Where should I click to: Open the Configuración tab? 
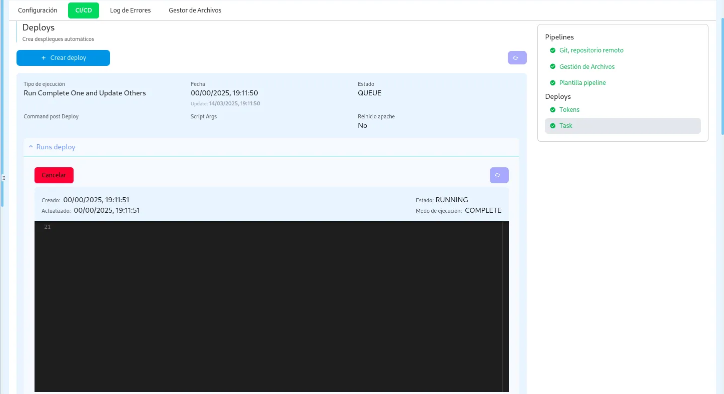pos(38,10)
